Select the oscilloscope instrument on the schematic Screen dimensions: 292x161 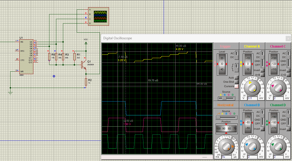coord(98,16)
